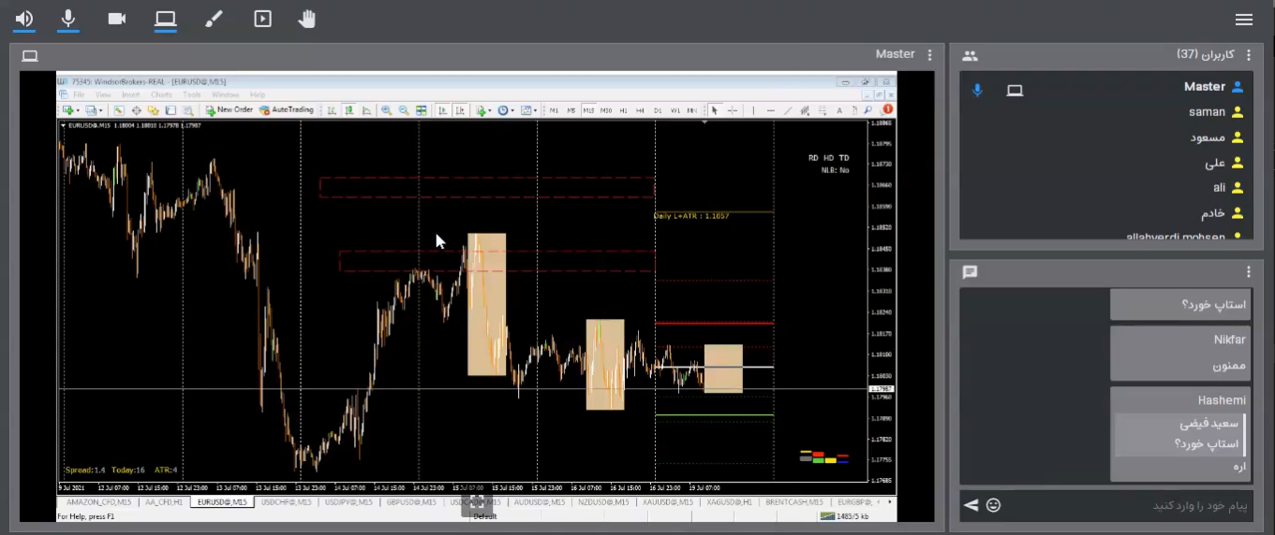Open the users panel three-dot menu
The width and height of the screenshot is (1275, 535).
[1249, 55]
